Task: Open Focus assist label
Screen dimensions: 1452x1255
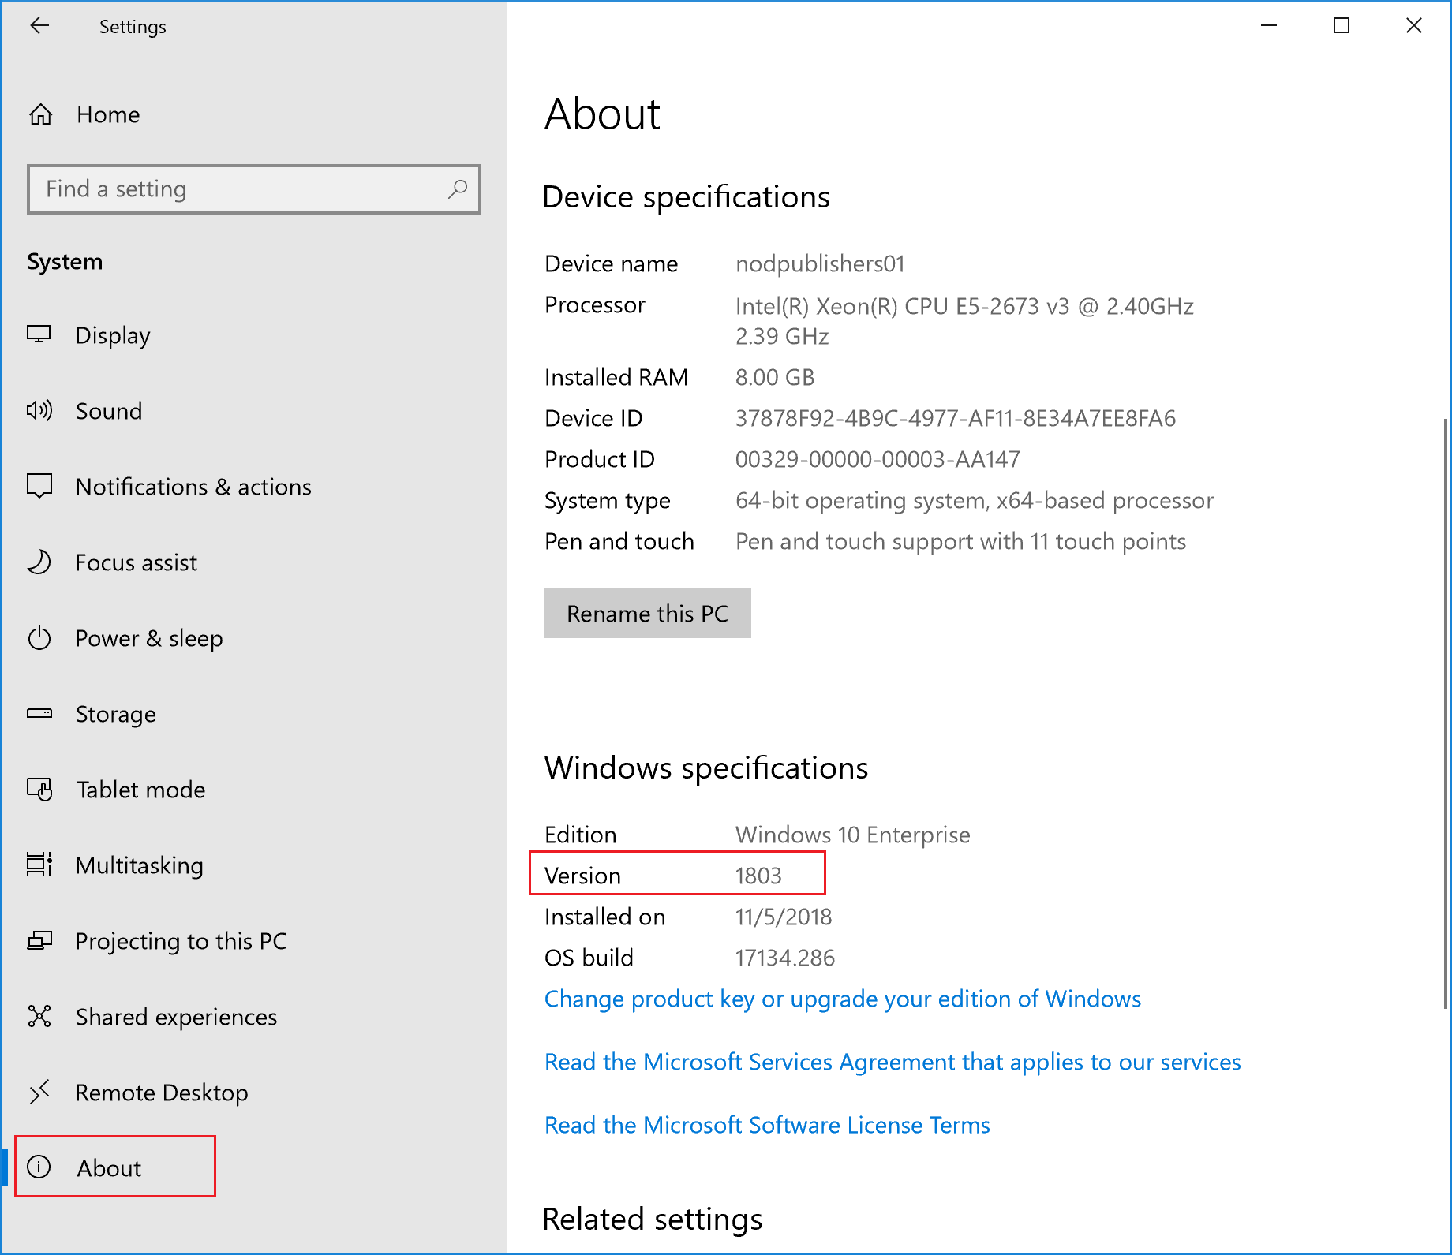Action: (x=137, y=562)
